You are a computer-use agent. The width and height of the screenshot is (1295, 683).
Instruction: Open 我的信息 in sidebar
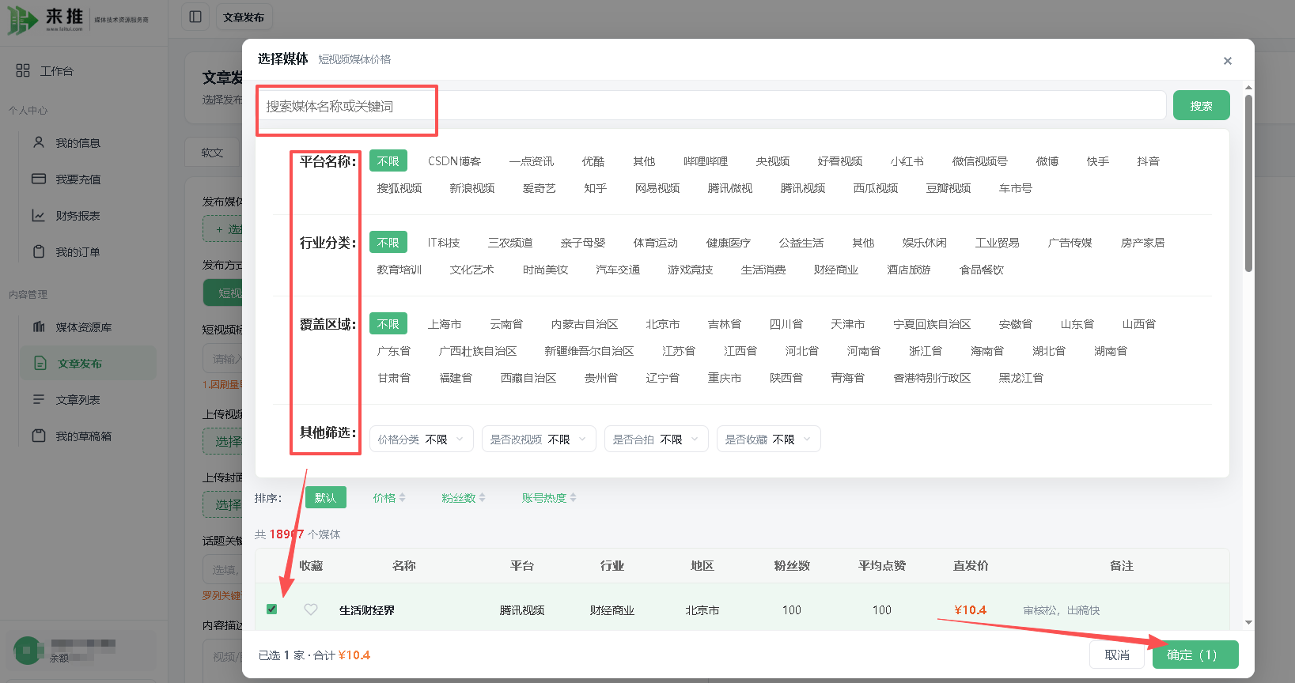78,142
